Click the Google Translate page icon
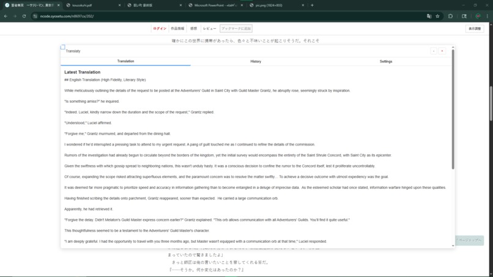 tap(429, 16)
